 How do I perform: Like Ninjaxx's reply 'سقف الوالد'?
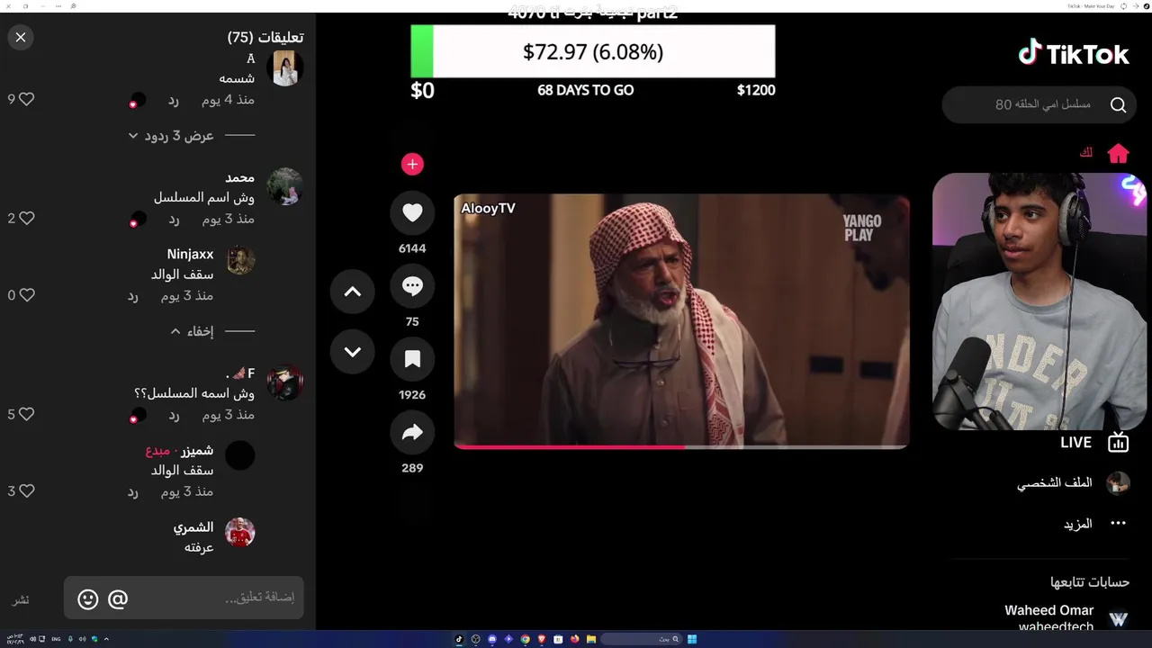click(26, 294)
